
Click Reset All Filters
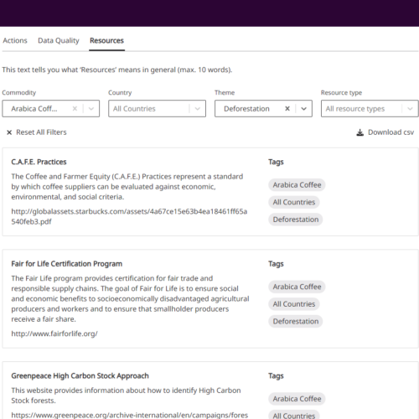click(x=37, y=132)
